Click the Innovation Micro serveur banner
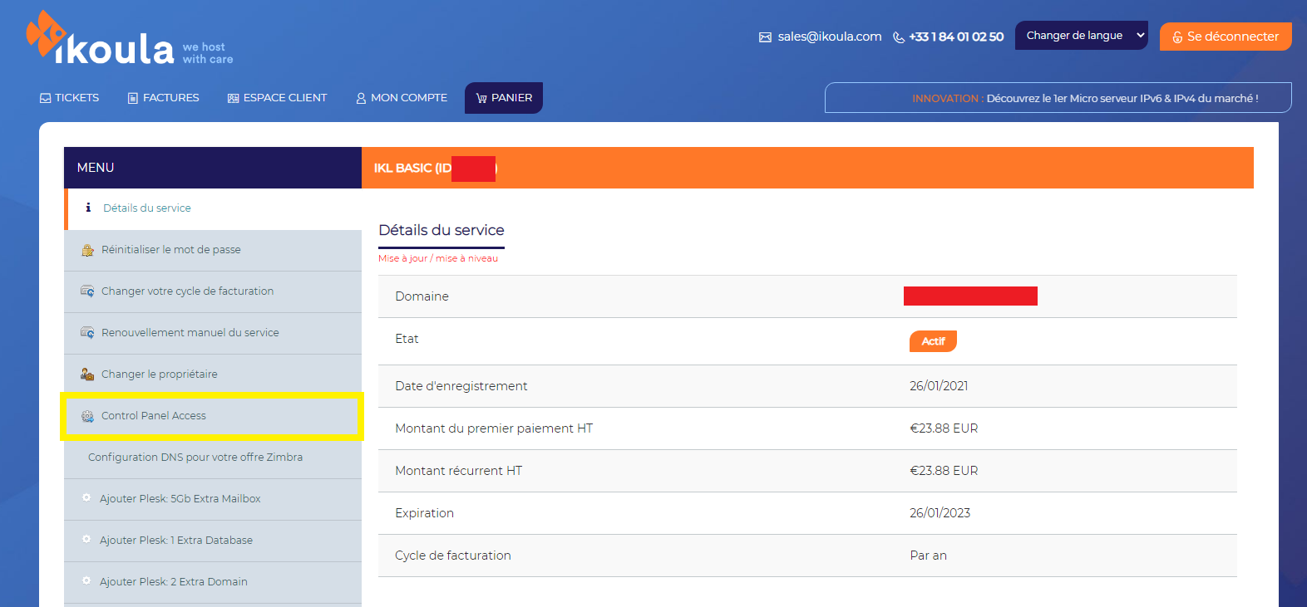1307x607 pixels. [x=1058, y=98]
